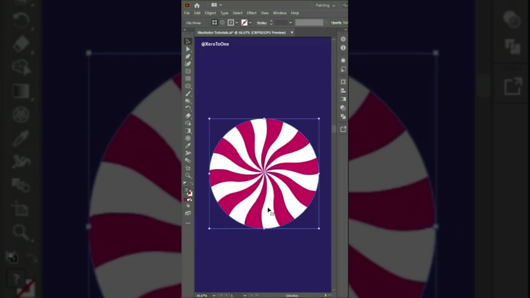Open the Gradient panel icon
The image size is (530, 298).
click(343, 99)
